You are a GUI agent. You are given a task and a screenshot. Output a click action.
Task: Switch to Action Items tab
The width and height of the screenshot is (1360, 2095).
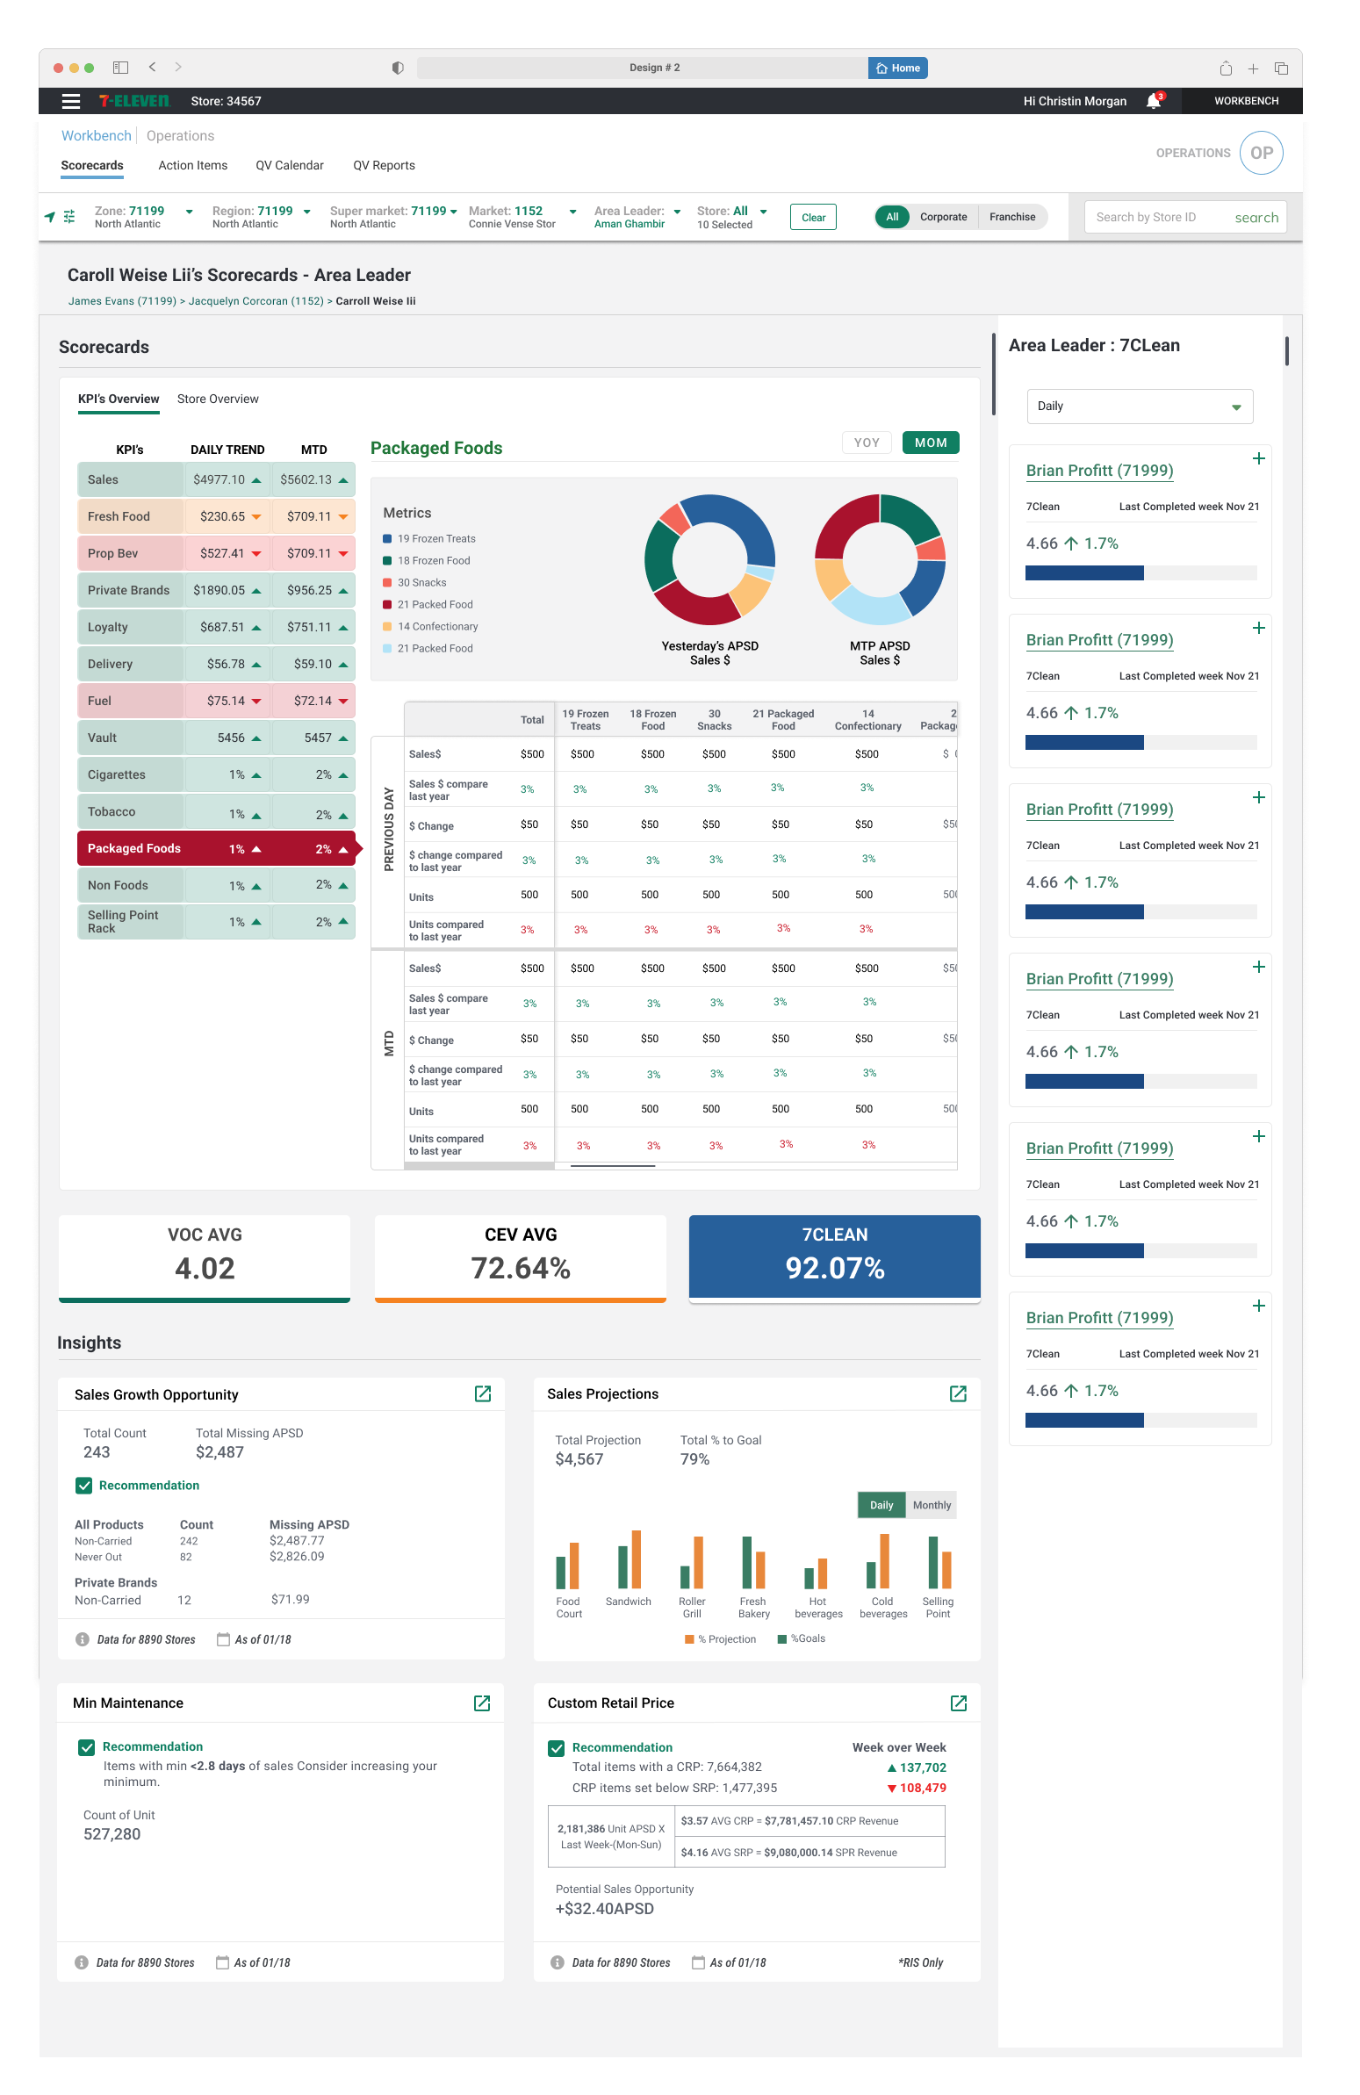click(x=193, y=165)
